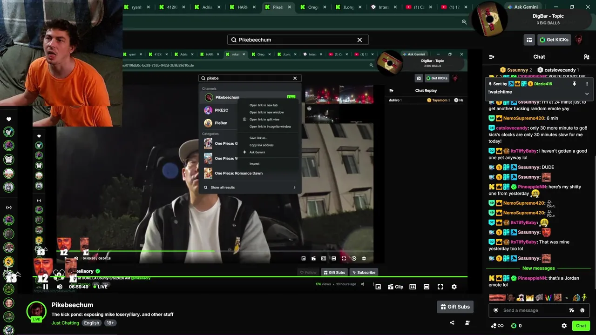Choose Open link in incognito window
This screenshot has height=335, width=596.
pyautogui.click(x=270, y=127)
